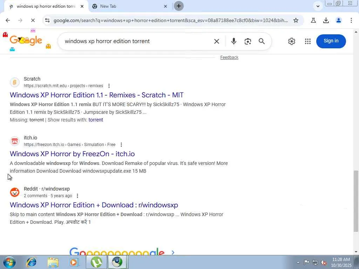Click the muted volume tray icon

click(324, 262)
